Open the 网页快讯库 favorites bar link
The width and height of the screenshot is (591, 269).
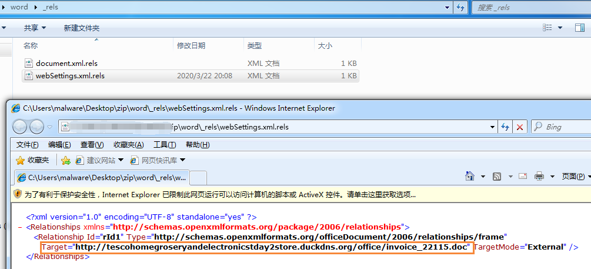tap(158, 160)
